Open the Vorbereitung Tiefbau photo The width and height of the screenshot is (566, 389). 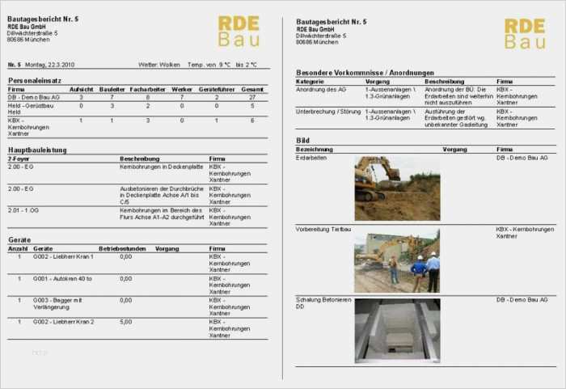click(397, 260)
